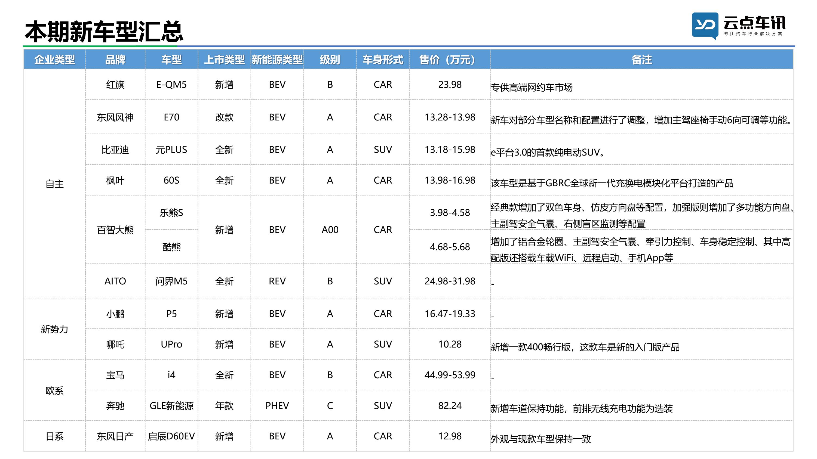Select the 上市类型 column header
Screen dimensions: 817x459
tap(224, 60)
